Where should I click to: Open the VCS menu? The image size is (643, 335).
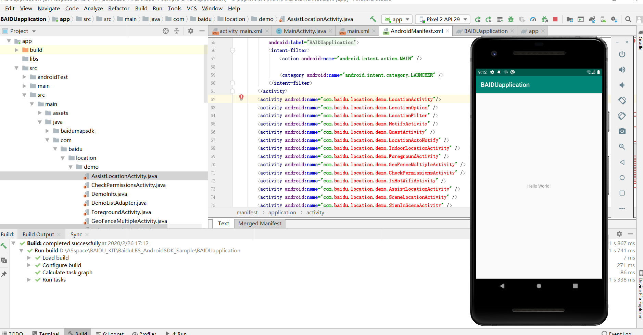coord(192,8)
